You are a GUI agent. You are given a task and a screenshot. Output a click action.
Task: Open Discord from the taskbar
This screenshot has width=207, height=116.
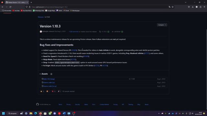55,113
